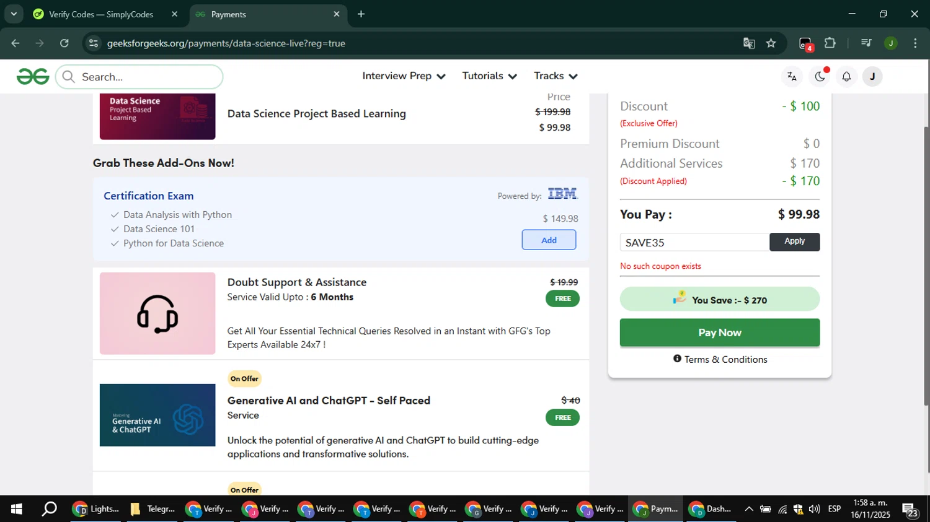
Task: Click the browser forward arrow
Action: (x=40, y=43)
